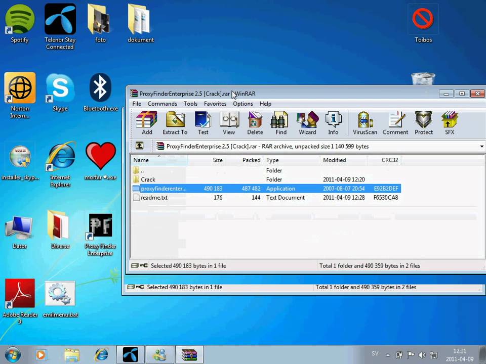Select Bluetooth.exe desktop icon
486x364 pixels.
(x=100, y=92)
